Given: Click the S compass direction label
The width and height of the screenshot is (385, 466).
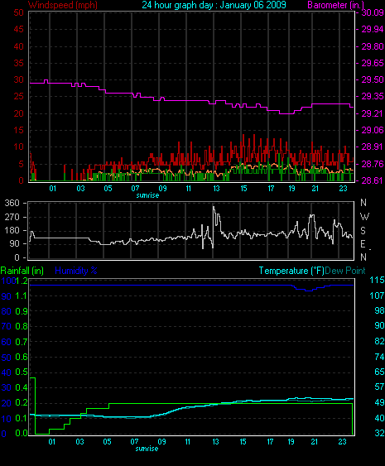Looking at the screenshot, I should (x=363, y=231).
